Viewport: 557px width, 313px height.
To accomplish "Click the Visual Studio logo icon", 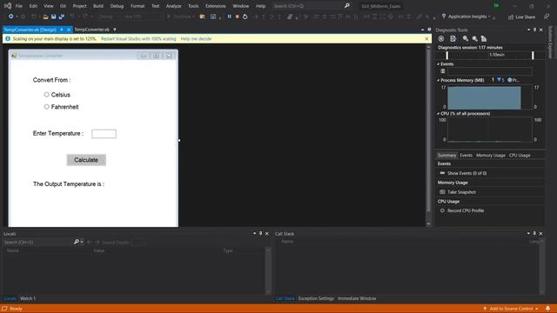I will tap(8, 6).
